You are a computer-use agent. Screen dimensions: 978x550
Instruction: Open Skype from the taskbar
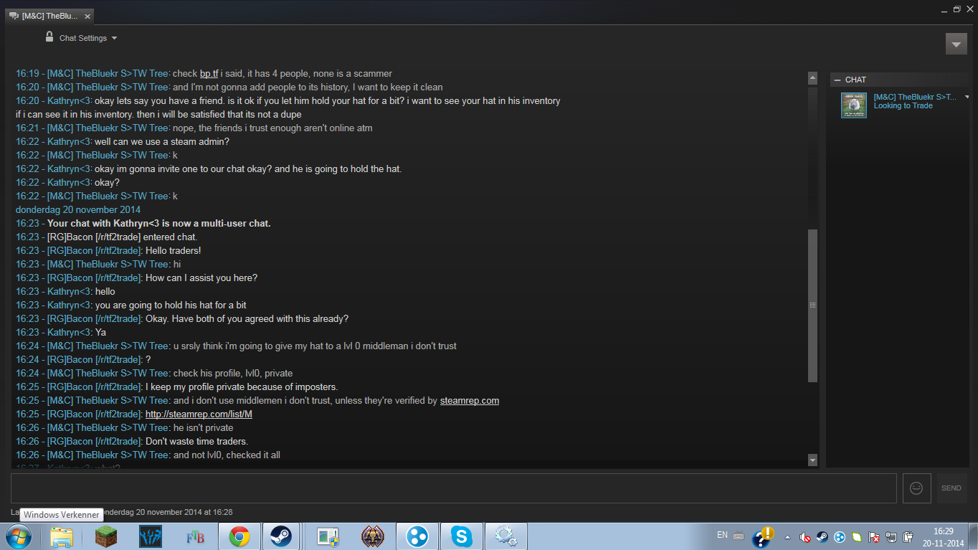[x=461, y=536]
